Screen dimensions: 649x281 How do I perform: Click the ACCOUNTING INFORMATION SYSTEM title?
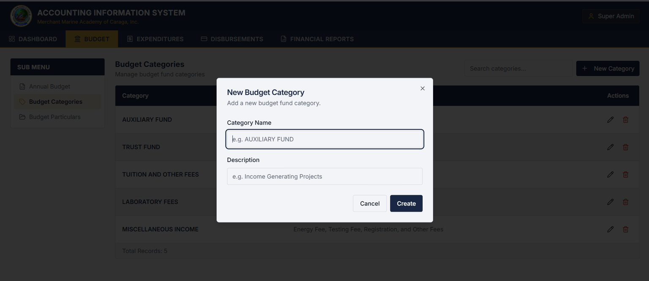[111, 13]
